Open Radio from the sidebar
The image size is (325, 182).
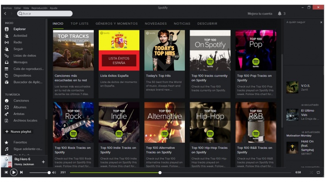pos(17,42)
